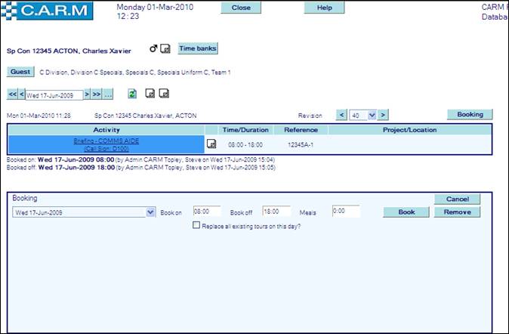Click the notes icon beside the male symbol
This screenshot has height=334, width=509.
tap(165, 49)
